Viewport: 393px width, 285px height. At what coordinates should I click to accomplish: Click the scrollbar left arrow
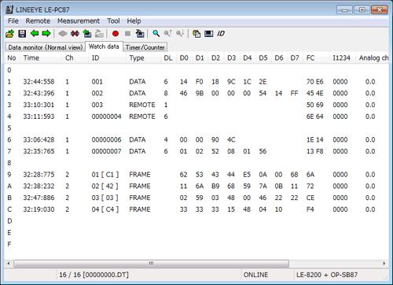(9, 263)
